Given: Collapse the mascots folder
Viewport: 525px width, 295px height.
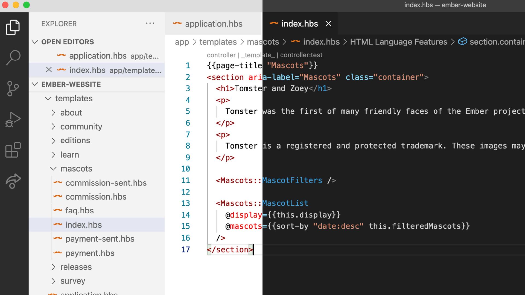Looking at the screenshot, I should [x=53, y=169].
